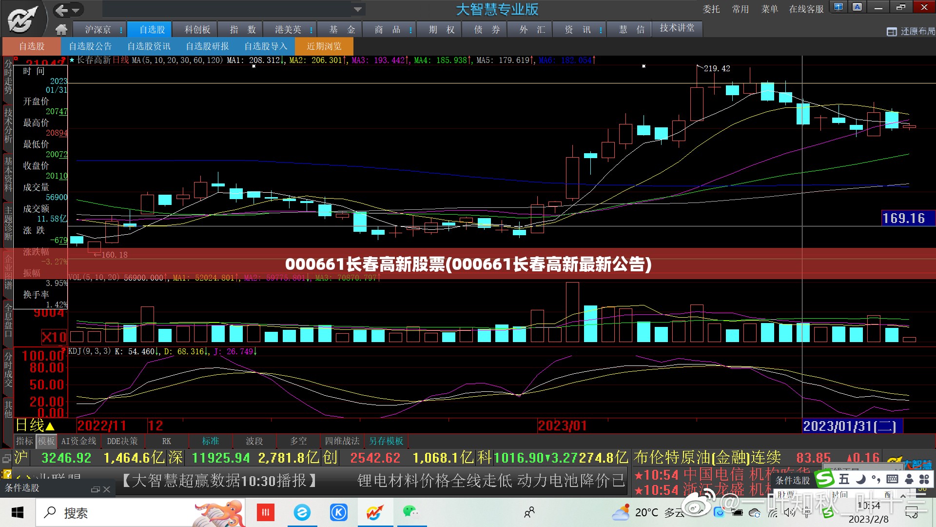
Task: Toggle the 指标 indicator mode
Action: (x=24, y=441)
